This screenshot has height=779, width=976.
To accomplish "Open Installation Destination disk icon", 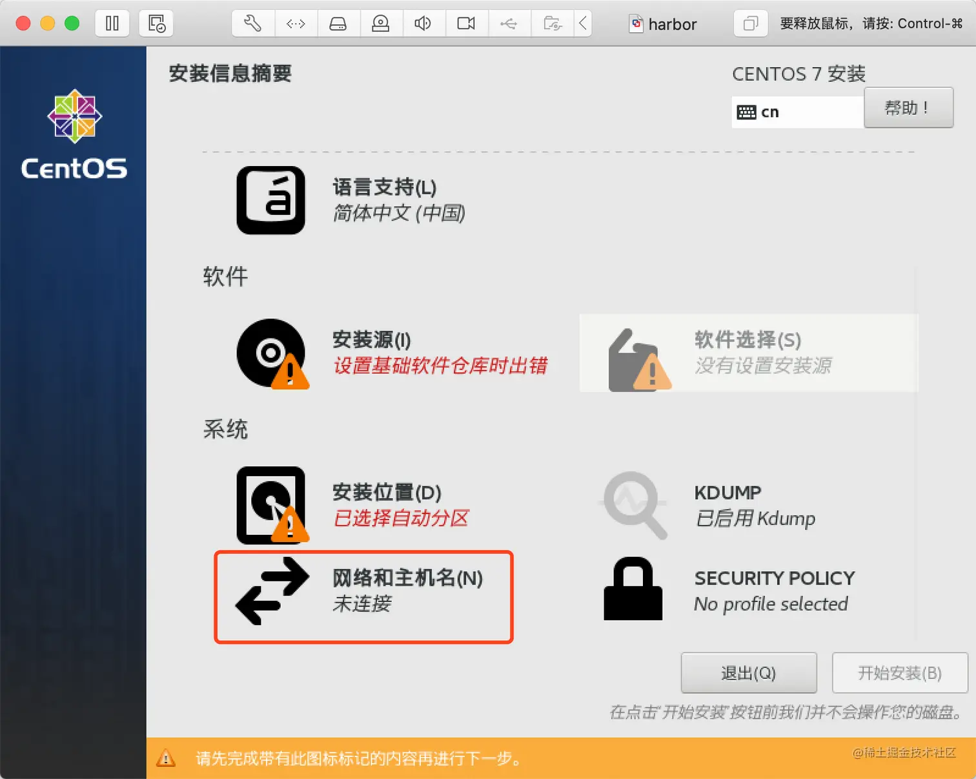I will click(272, 504).
